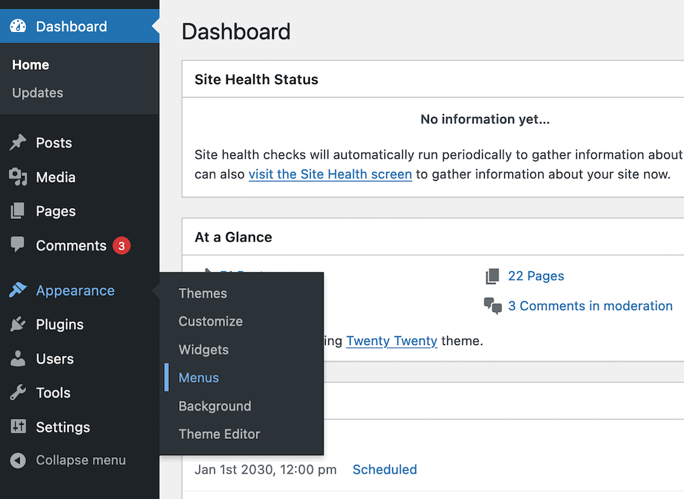
Task: Open the Theme Editor submenu item
Action: [219, 434]
